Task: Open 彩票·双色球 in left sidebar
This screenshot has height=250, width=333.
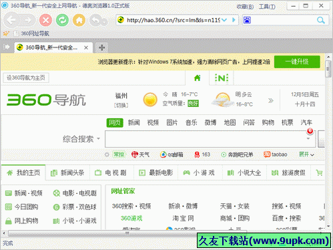Action: click(x=75, y=207)
